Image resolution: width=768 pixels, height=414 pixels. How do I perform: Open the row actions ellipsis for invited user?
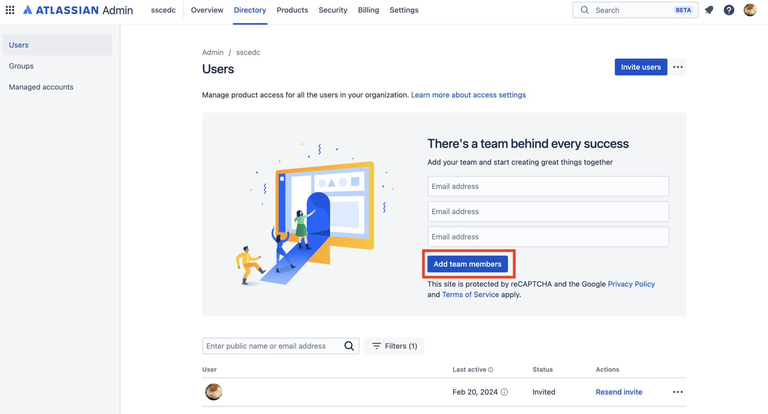pos(678,392)
